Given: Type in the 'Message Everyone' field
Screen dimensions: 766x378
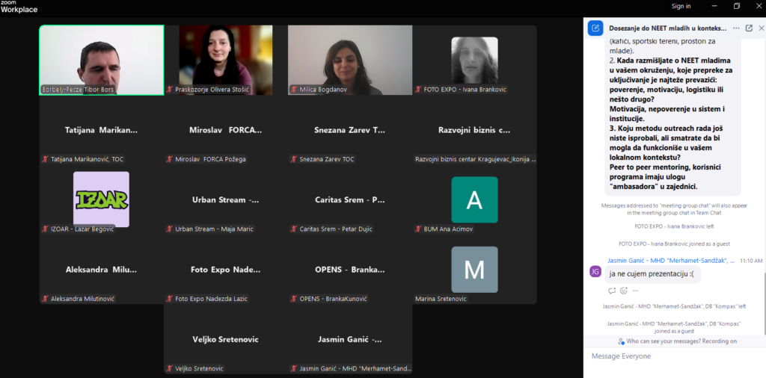Looking at the screenshot, I should 666,356.
